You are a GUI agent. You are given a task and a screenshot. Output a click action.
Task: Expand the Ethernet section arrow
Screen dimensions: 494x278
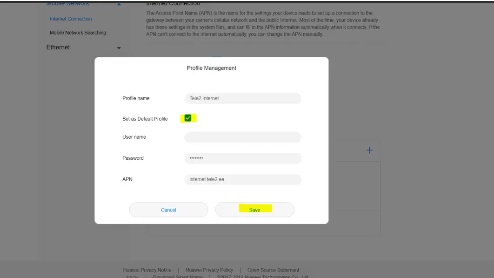point(119,48)
